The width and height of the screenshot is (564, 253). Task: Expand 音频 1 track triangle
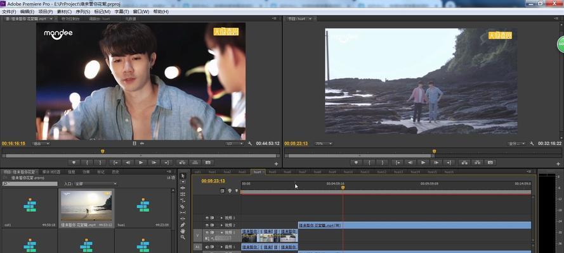point(221,247)
